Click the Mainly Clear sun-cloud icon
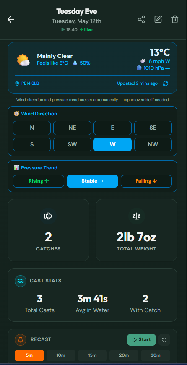This screenshot has width=187, height=365. tap(23, 60)
